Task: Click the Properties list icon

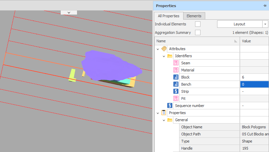Action: click(164, 113)
